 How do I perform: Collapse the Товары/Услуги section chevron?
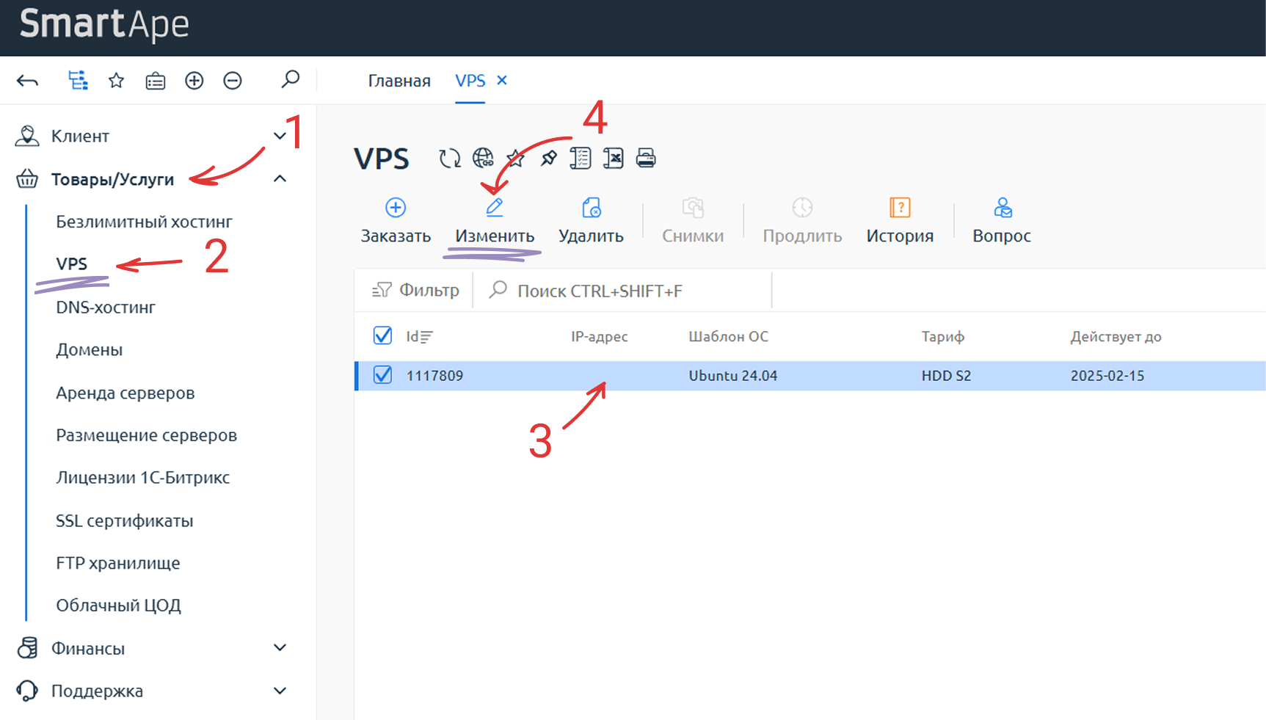280,178
